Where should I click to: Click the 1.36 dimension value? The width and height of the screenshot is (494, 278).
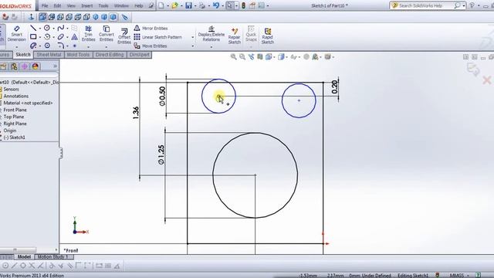click(136, 113)
